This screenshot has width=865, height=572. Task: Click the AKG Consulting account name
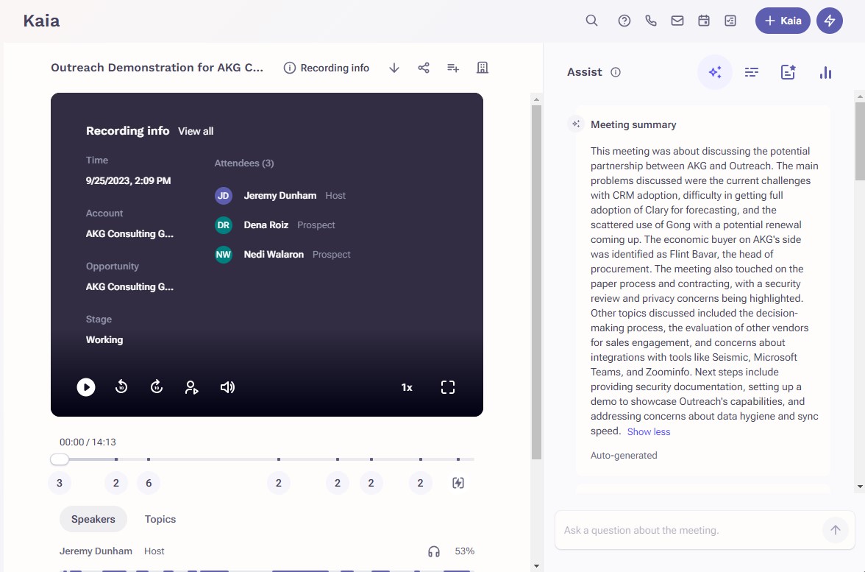pos(129,234)
